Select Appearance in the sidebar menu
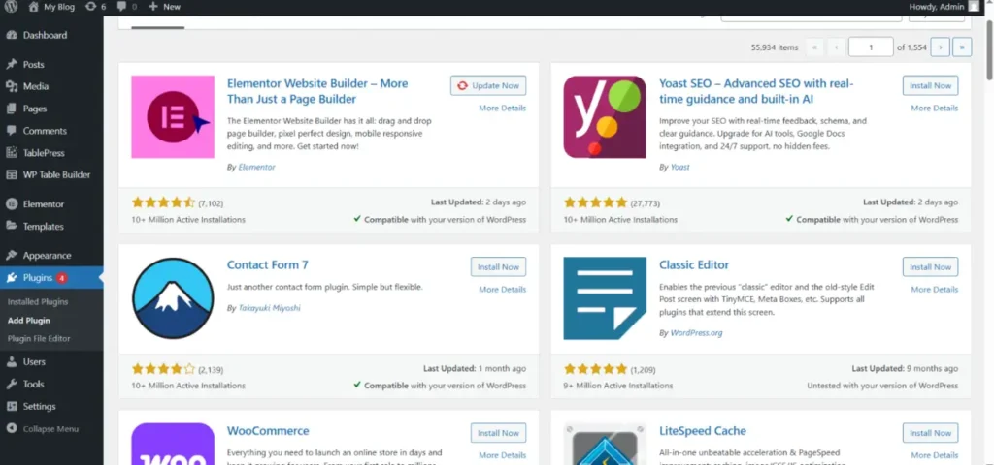This screenshot has height=465, width=994. pos(47,256)
